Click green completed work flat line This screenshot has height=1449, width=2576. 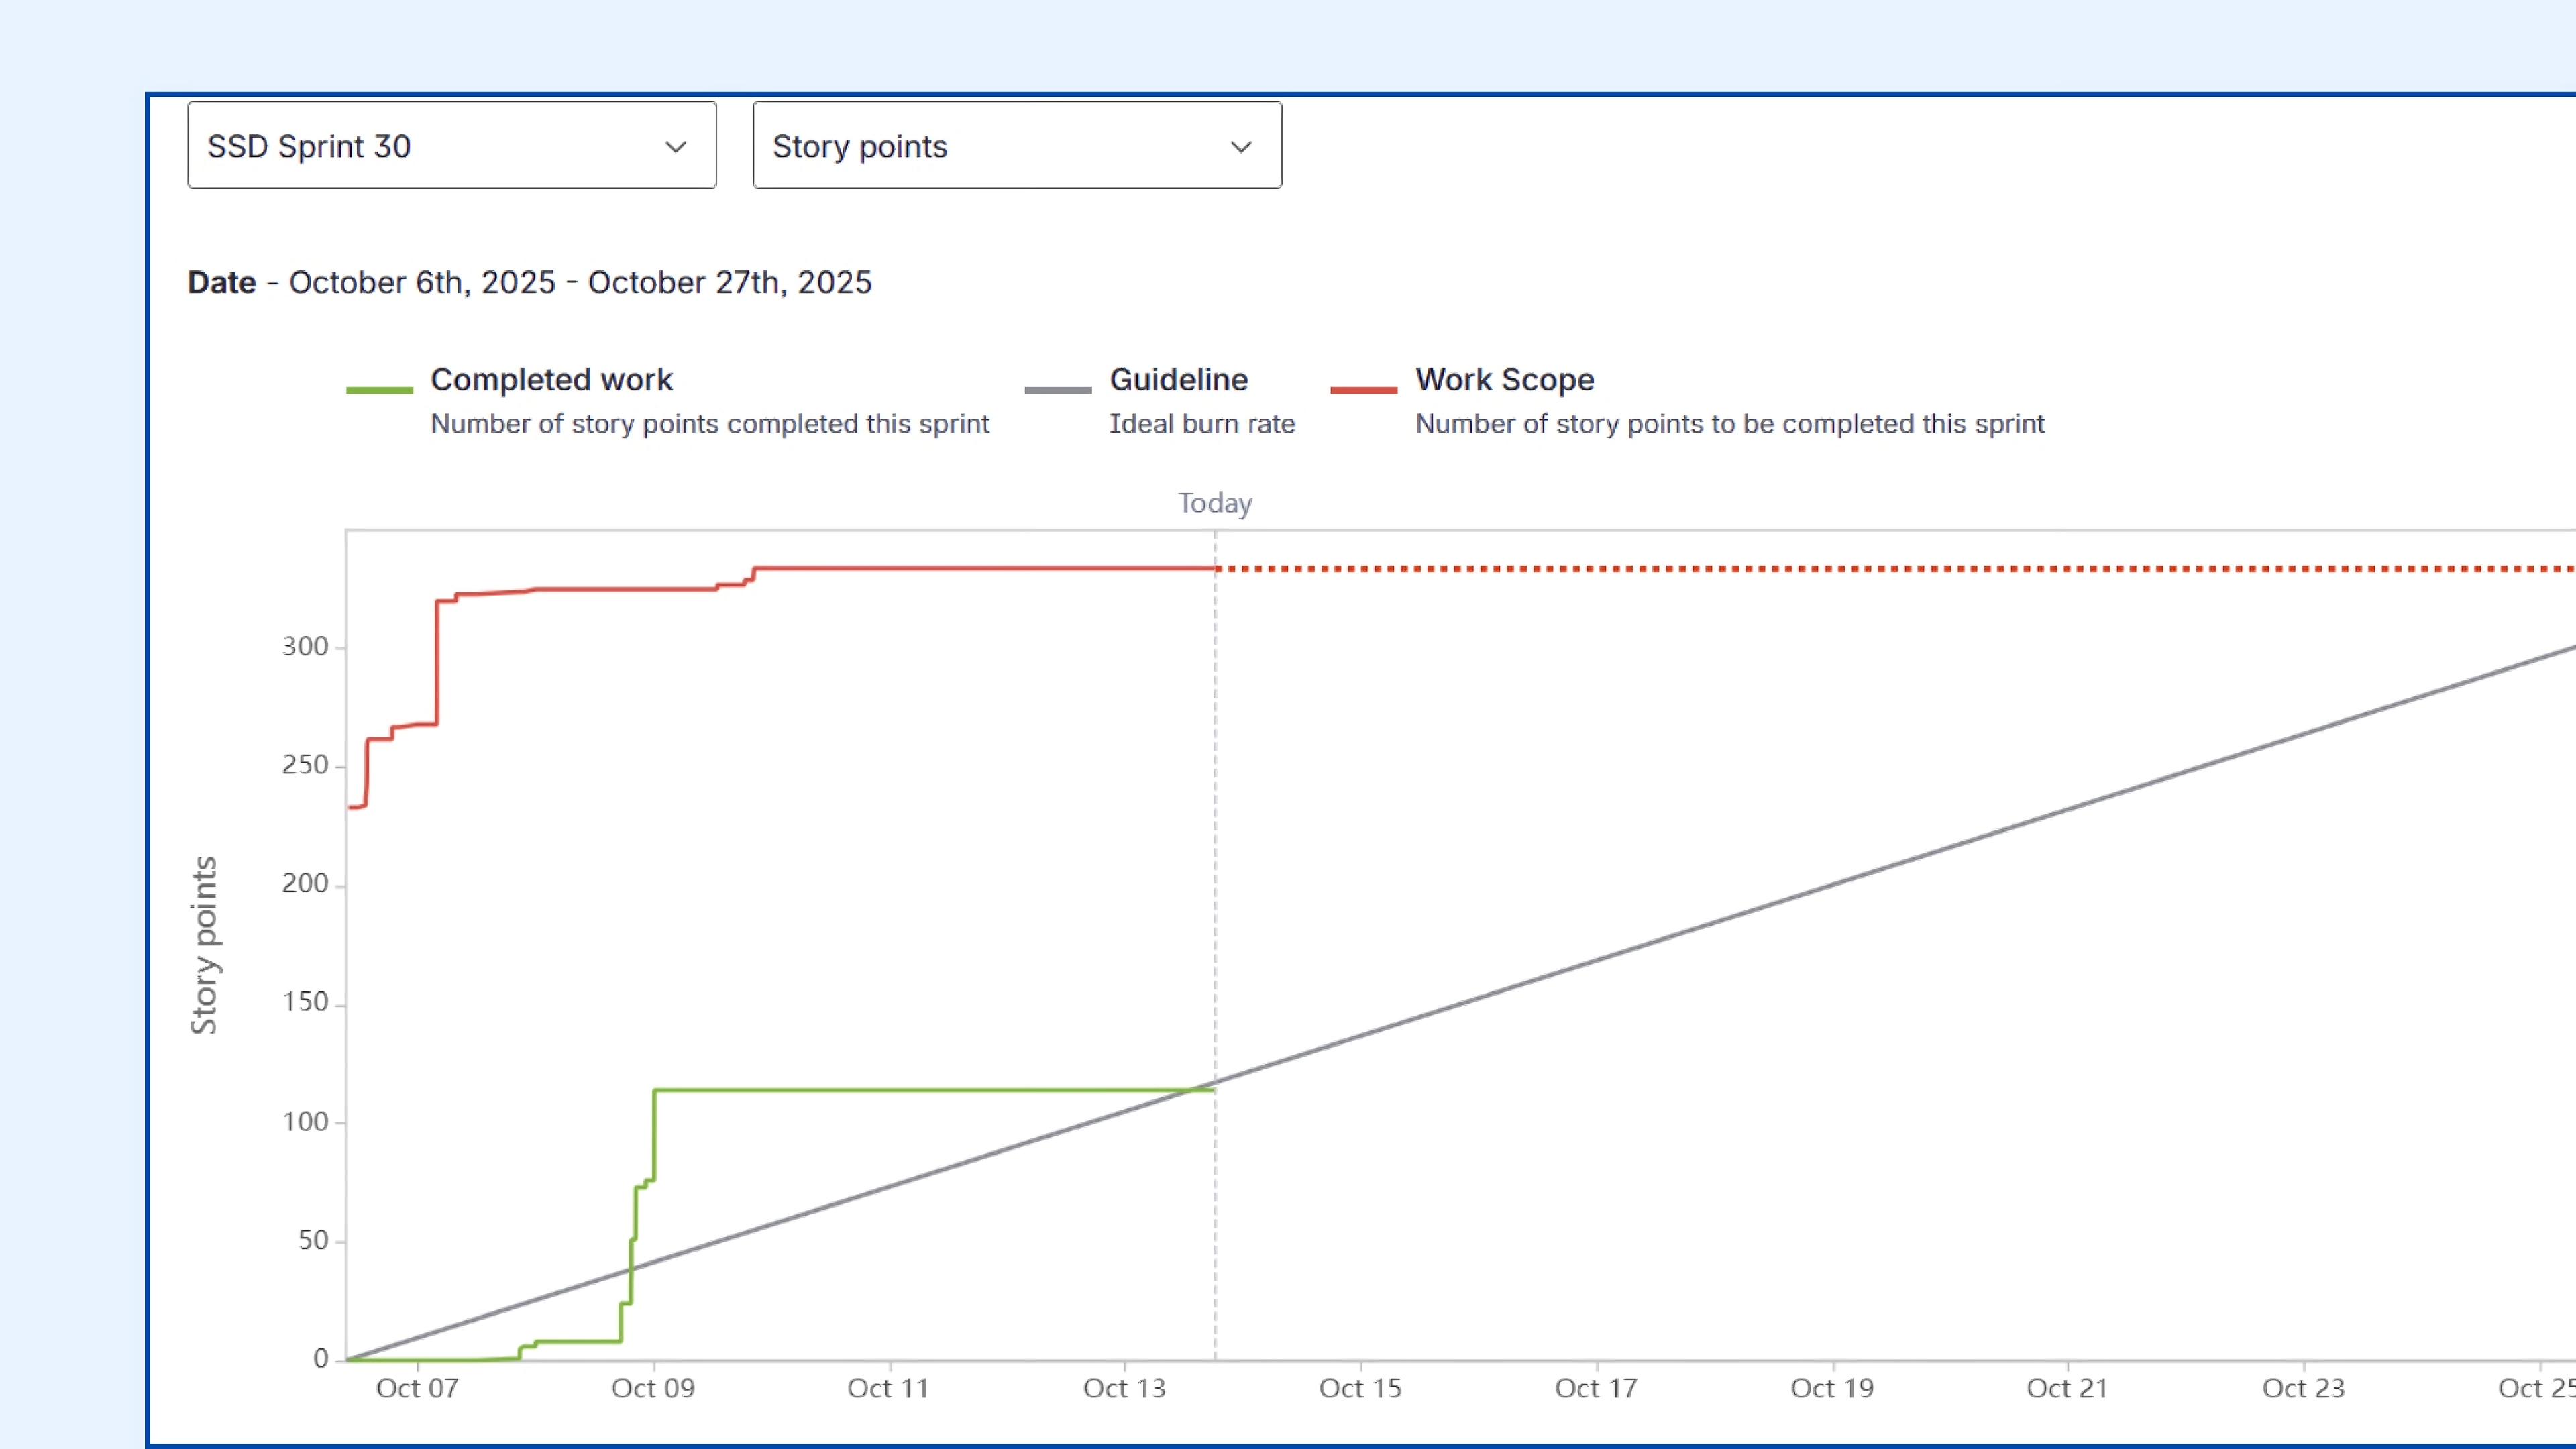(x=900, y=1090)
